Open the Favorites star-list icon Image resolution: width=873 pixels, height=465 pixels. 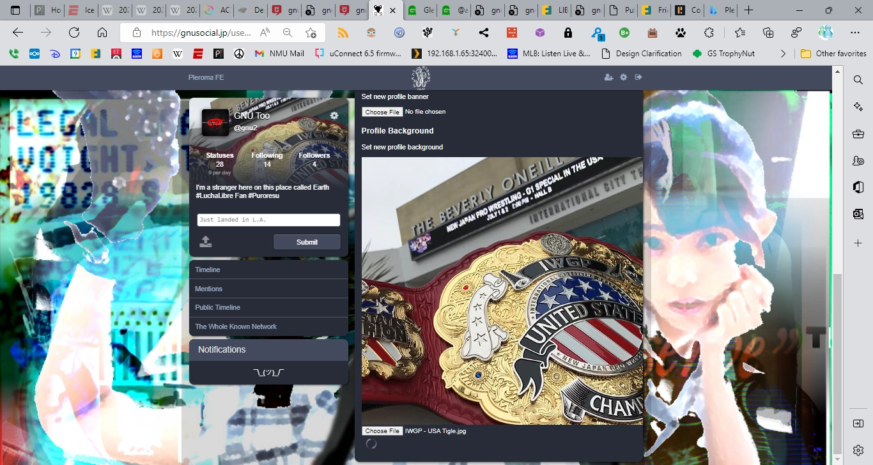click(740, 33)
